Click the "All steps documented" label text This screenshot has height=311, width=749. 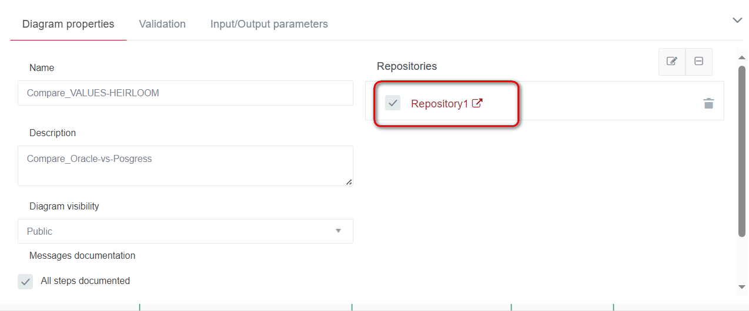coord(85,281)
